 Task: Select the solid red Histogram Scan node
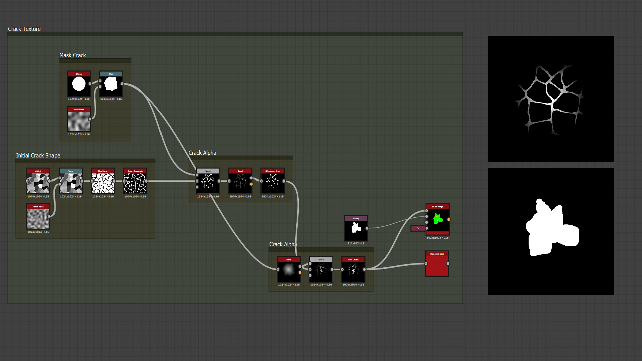[x=437, y=264]
